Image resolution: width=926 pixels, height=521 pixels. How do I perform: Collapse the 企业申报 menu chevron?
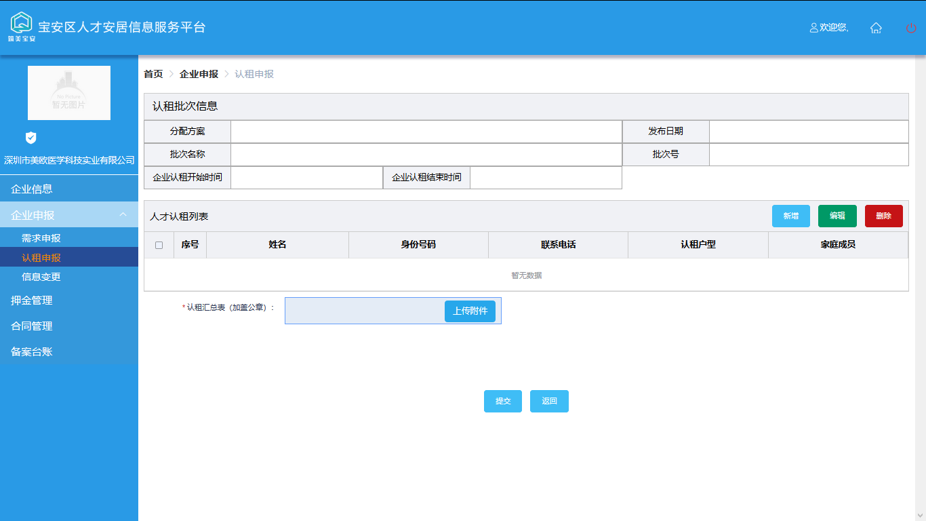pos(123,215)
